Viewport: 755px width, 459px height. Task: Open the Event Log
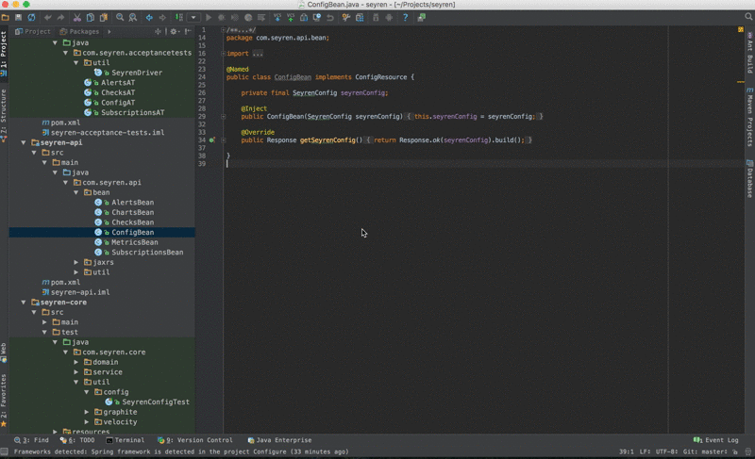716,440
